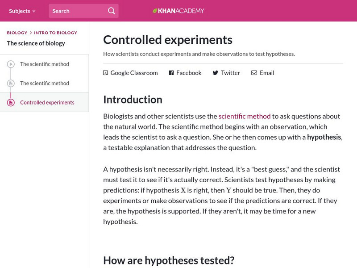Open email share via envelope icon
The width and height of the screenshot is (357, 268).
254,72
